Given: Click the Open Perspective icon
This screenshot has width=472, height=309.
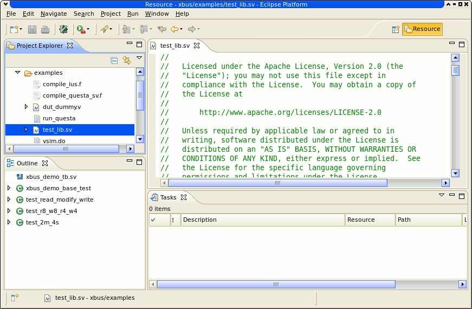Looking at the screenshot, I should click(x=396, y=29).
